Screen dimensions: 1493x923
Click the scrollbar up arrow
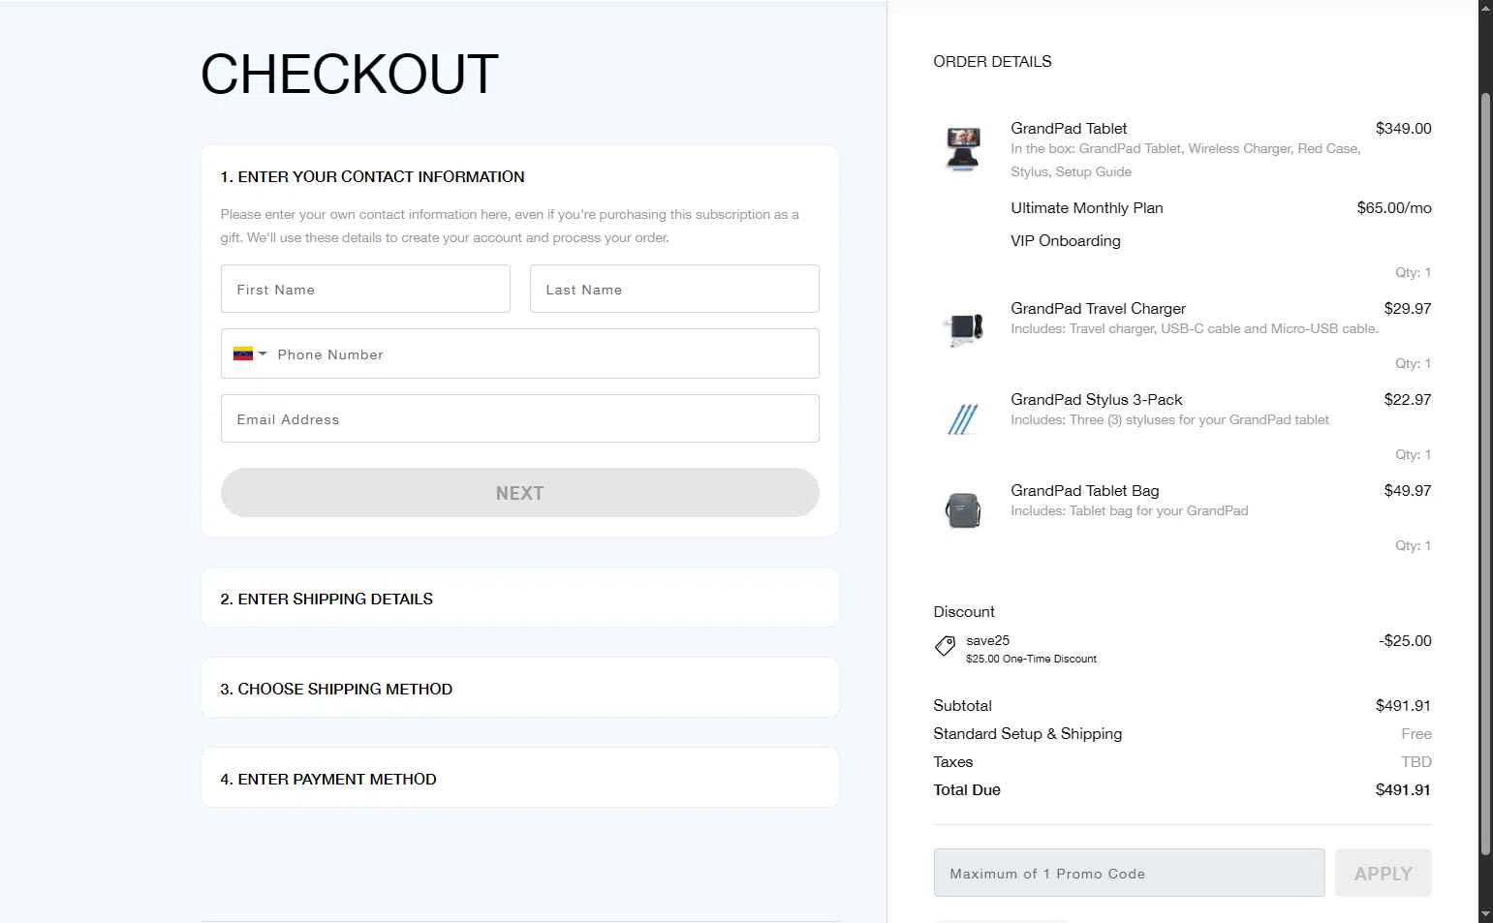click(x=1485, y=8)
